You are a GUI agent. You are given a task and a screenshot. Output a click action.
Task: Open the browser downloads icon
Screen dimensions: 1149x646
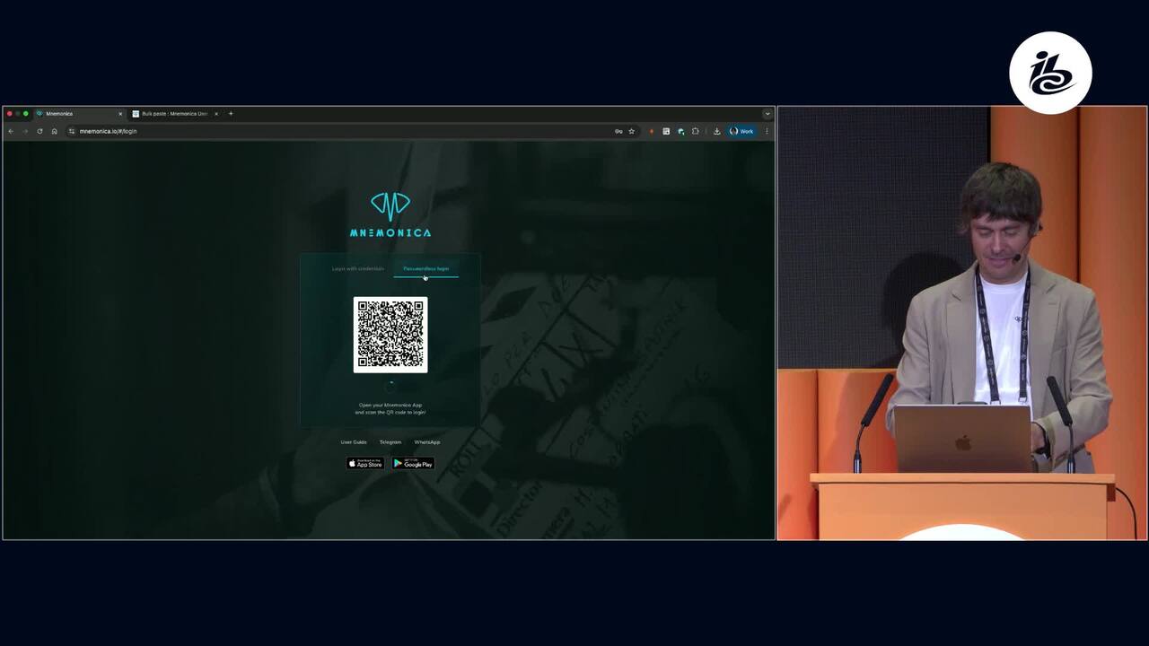point(716,131)
